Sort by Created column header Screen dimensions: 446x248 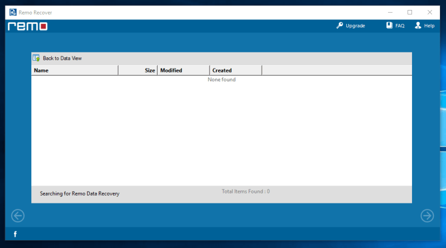236,70
